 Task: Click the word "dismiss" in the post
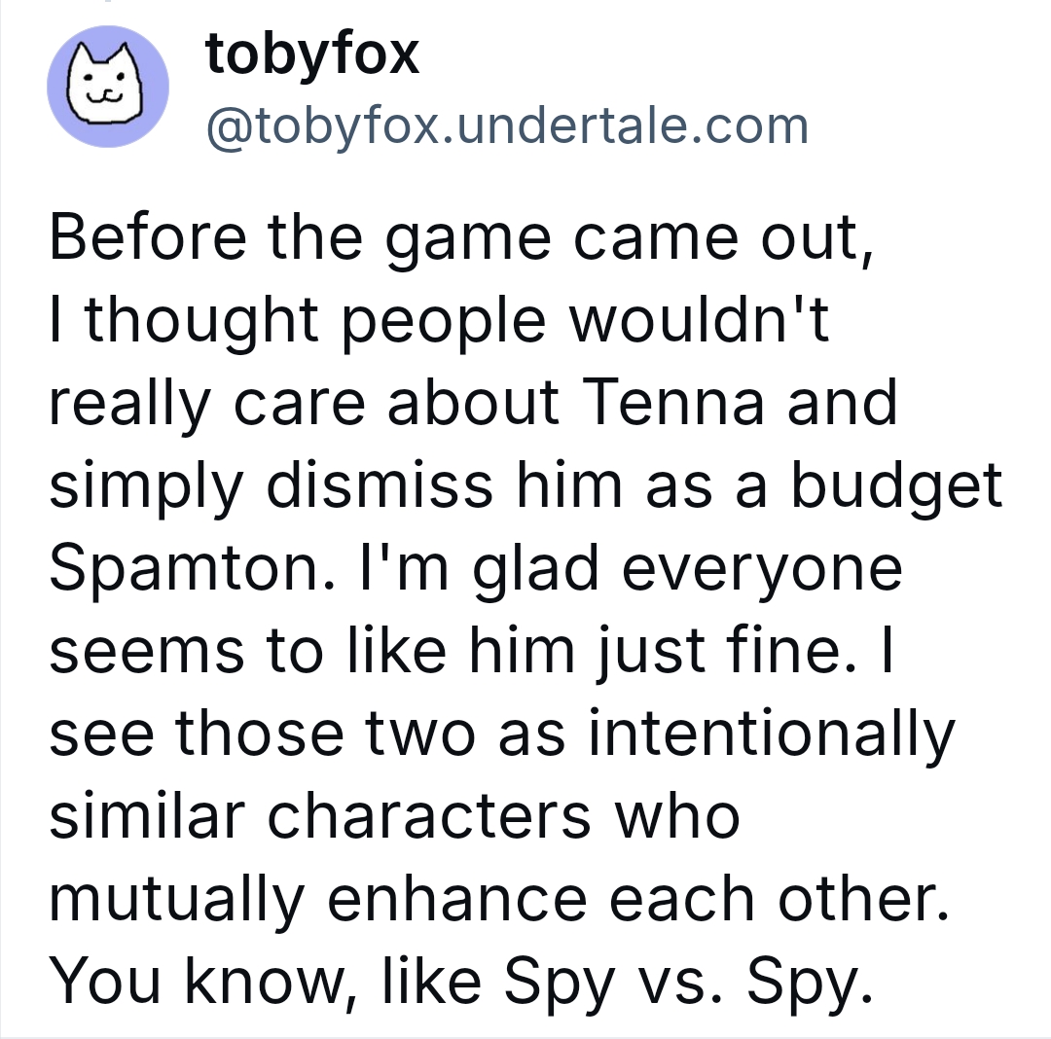[380, 485]
